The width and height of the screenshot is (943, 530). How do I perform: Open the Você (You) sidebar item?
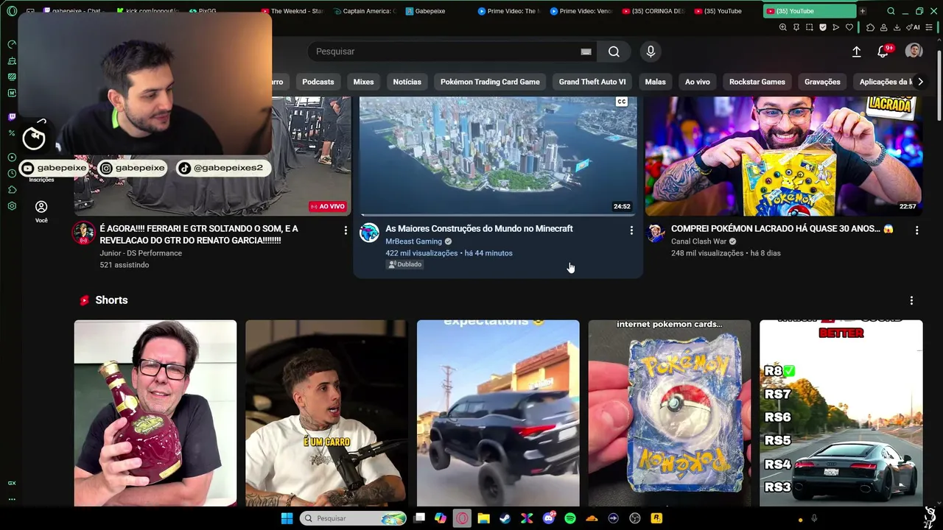[x=41, y=211]
